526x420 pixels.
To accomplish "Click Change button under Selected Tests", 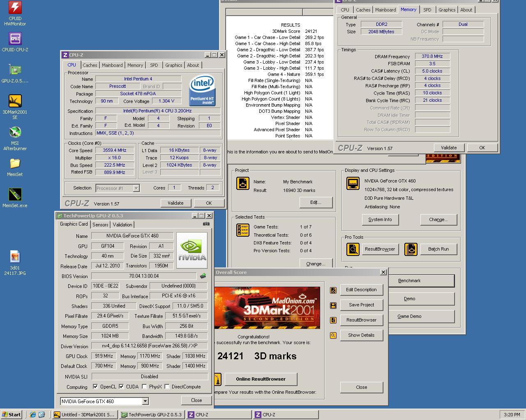I will click(316, 264).
